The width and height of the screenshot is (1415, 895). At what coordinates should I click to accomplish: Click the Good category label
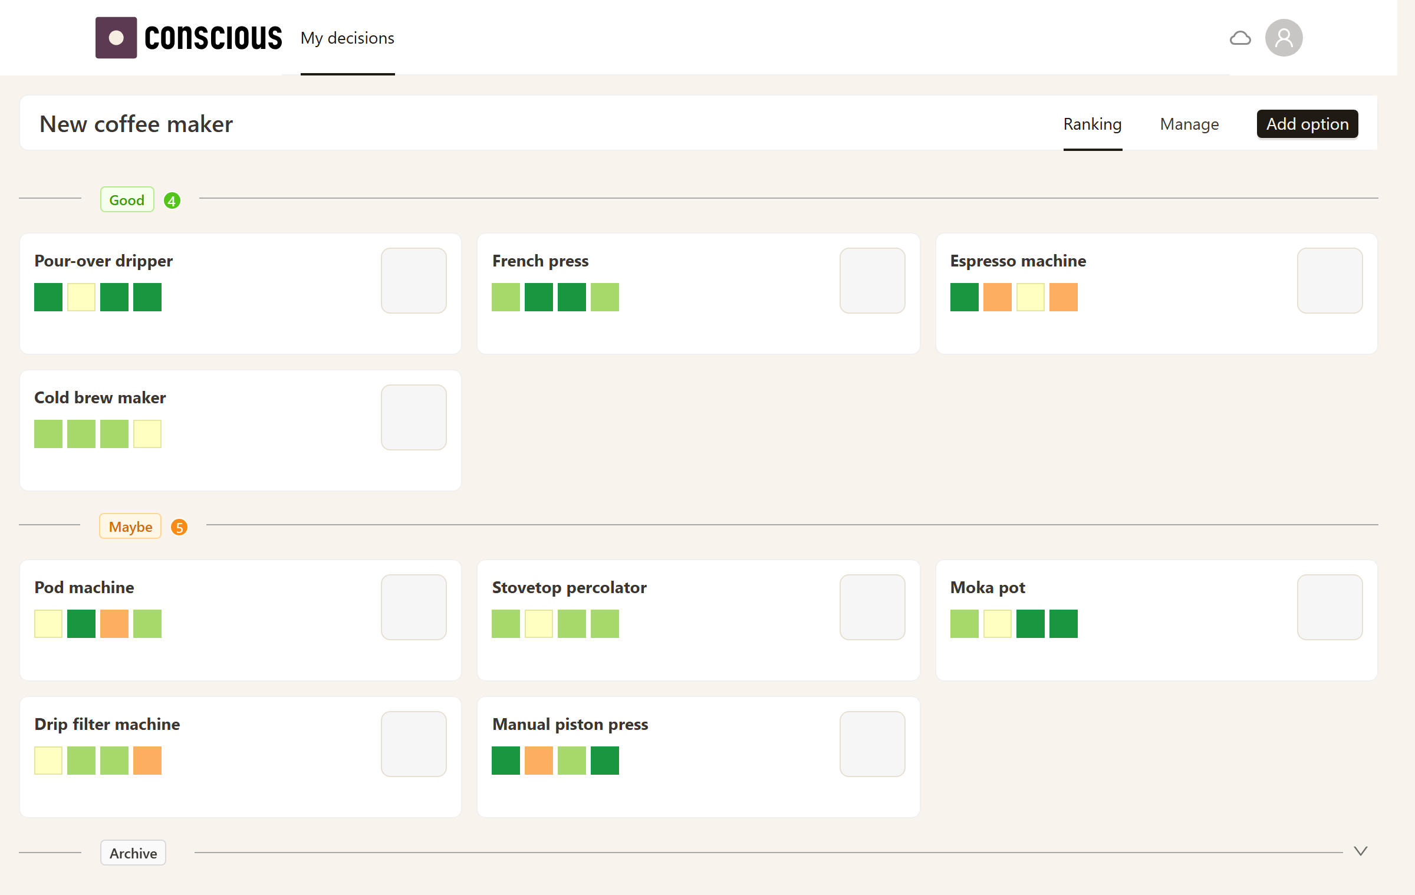(x=127, y=200)
